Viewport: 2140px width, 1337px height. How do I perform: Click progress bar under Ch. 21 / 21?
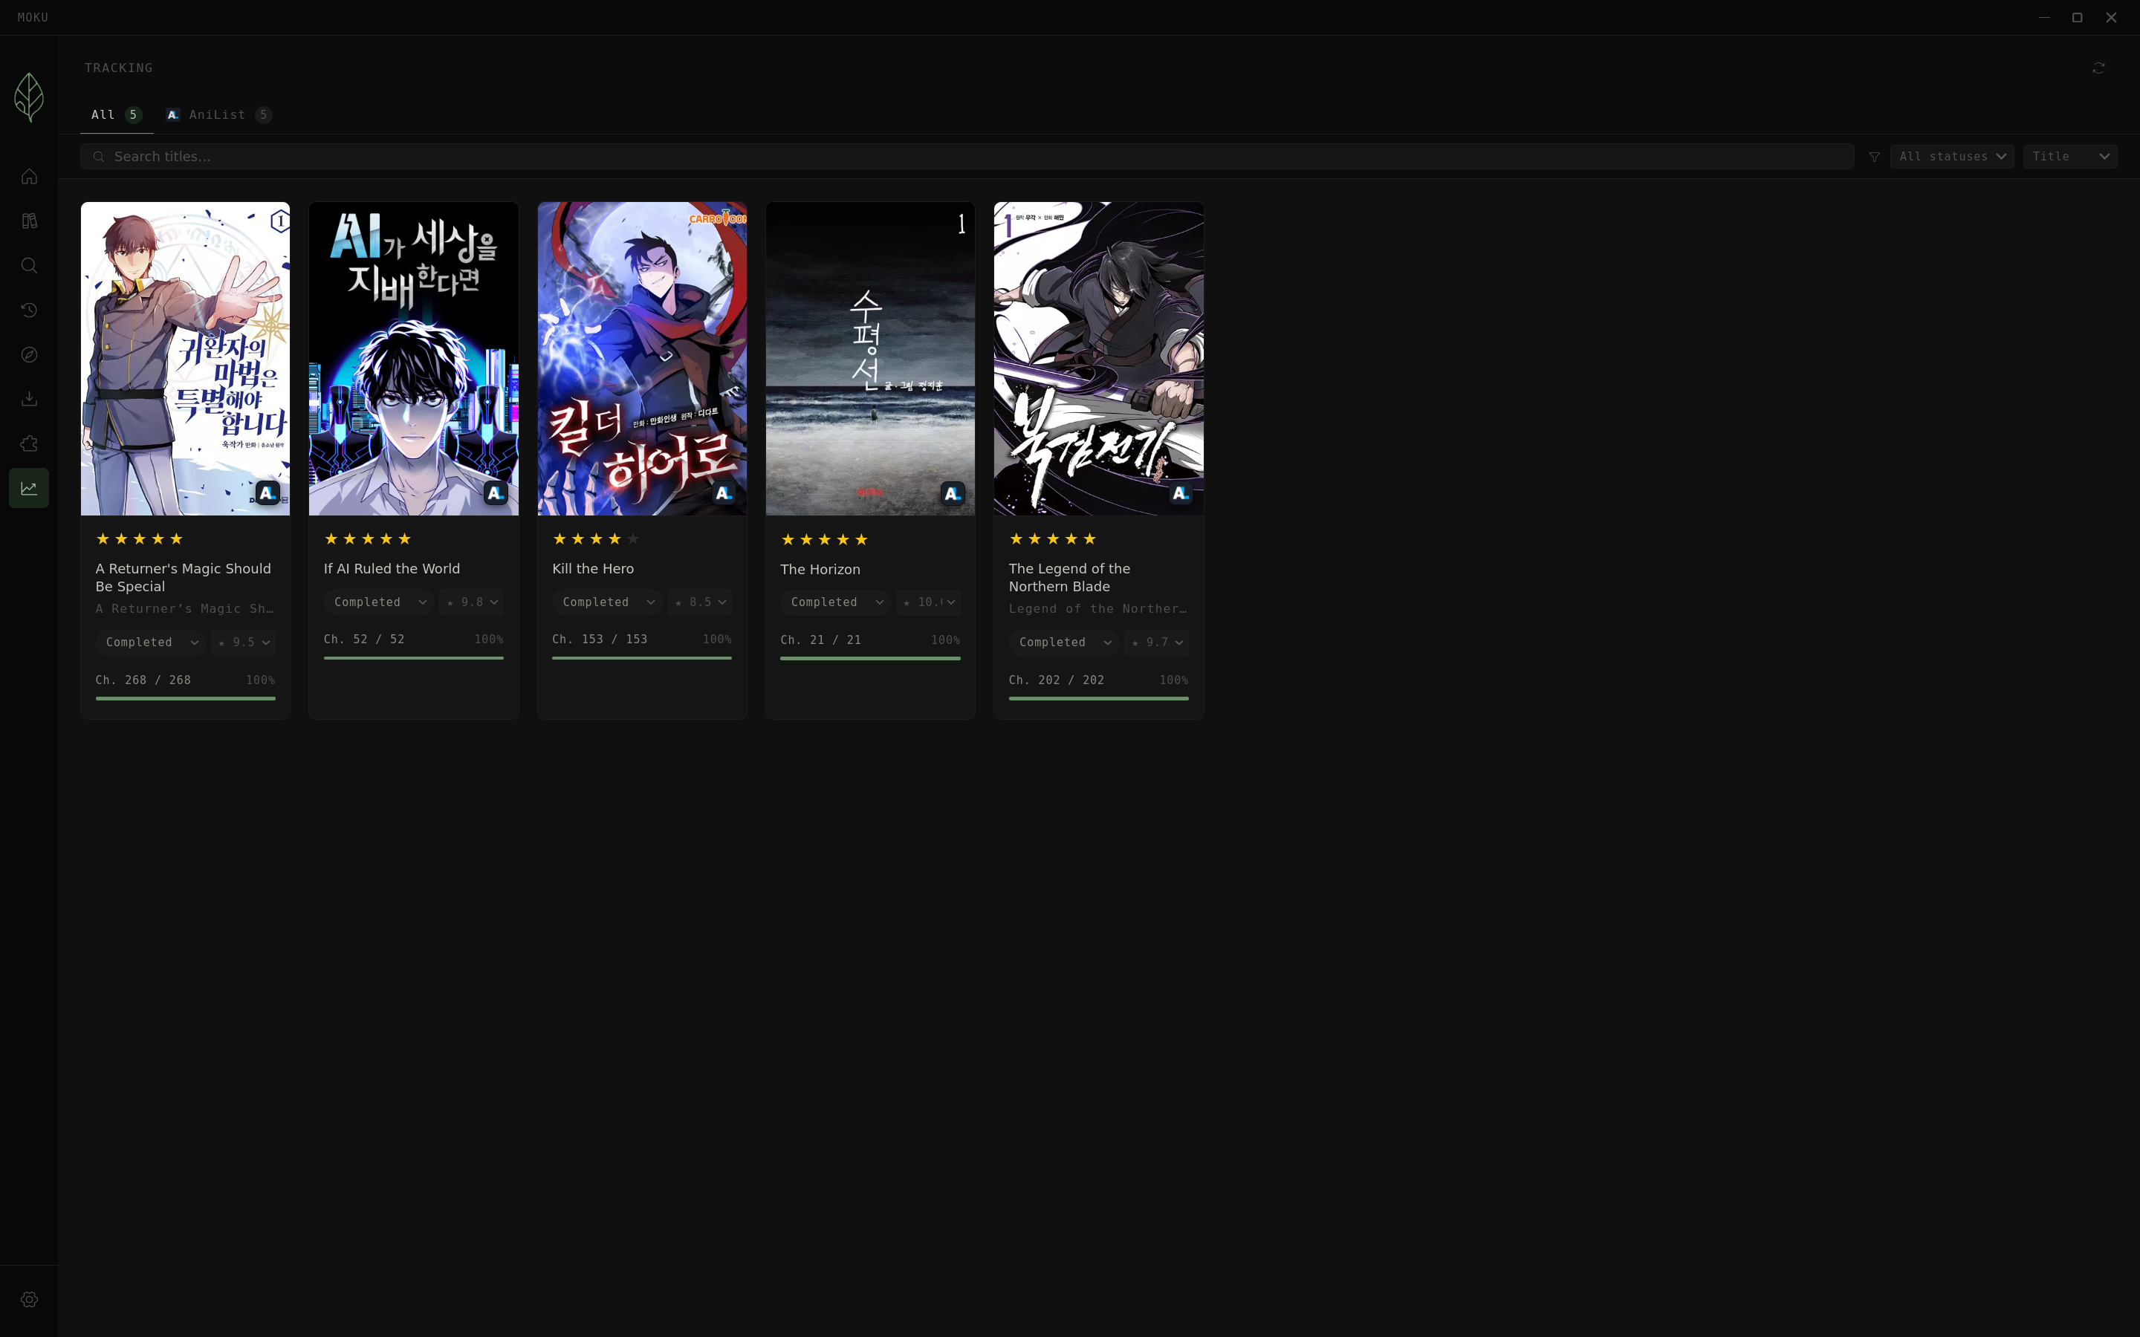870,659
